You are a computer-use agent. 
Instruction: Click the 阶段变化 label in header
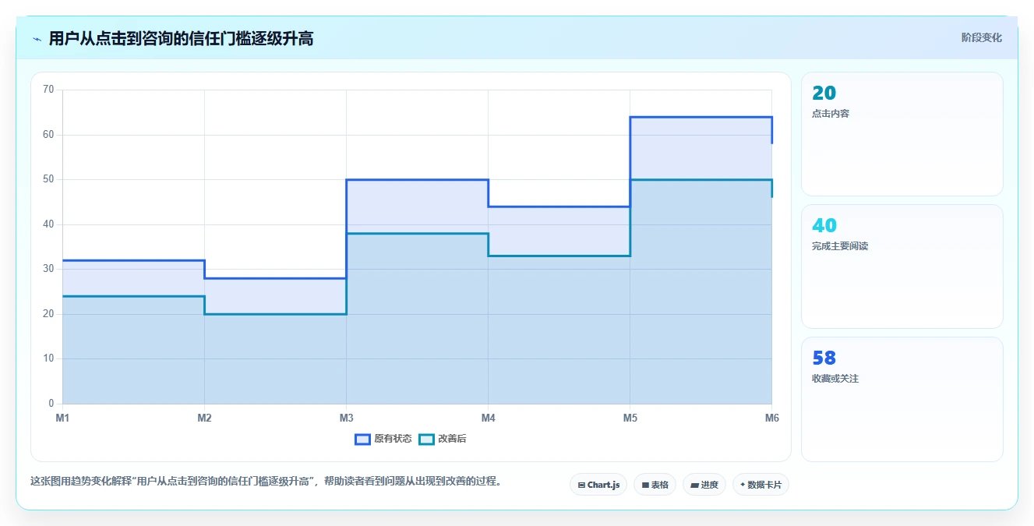[981, 37]
